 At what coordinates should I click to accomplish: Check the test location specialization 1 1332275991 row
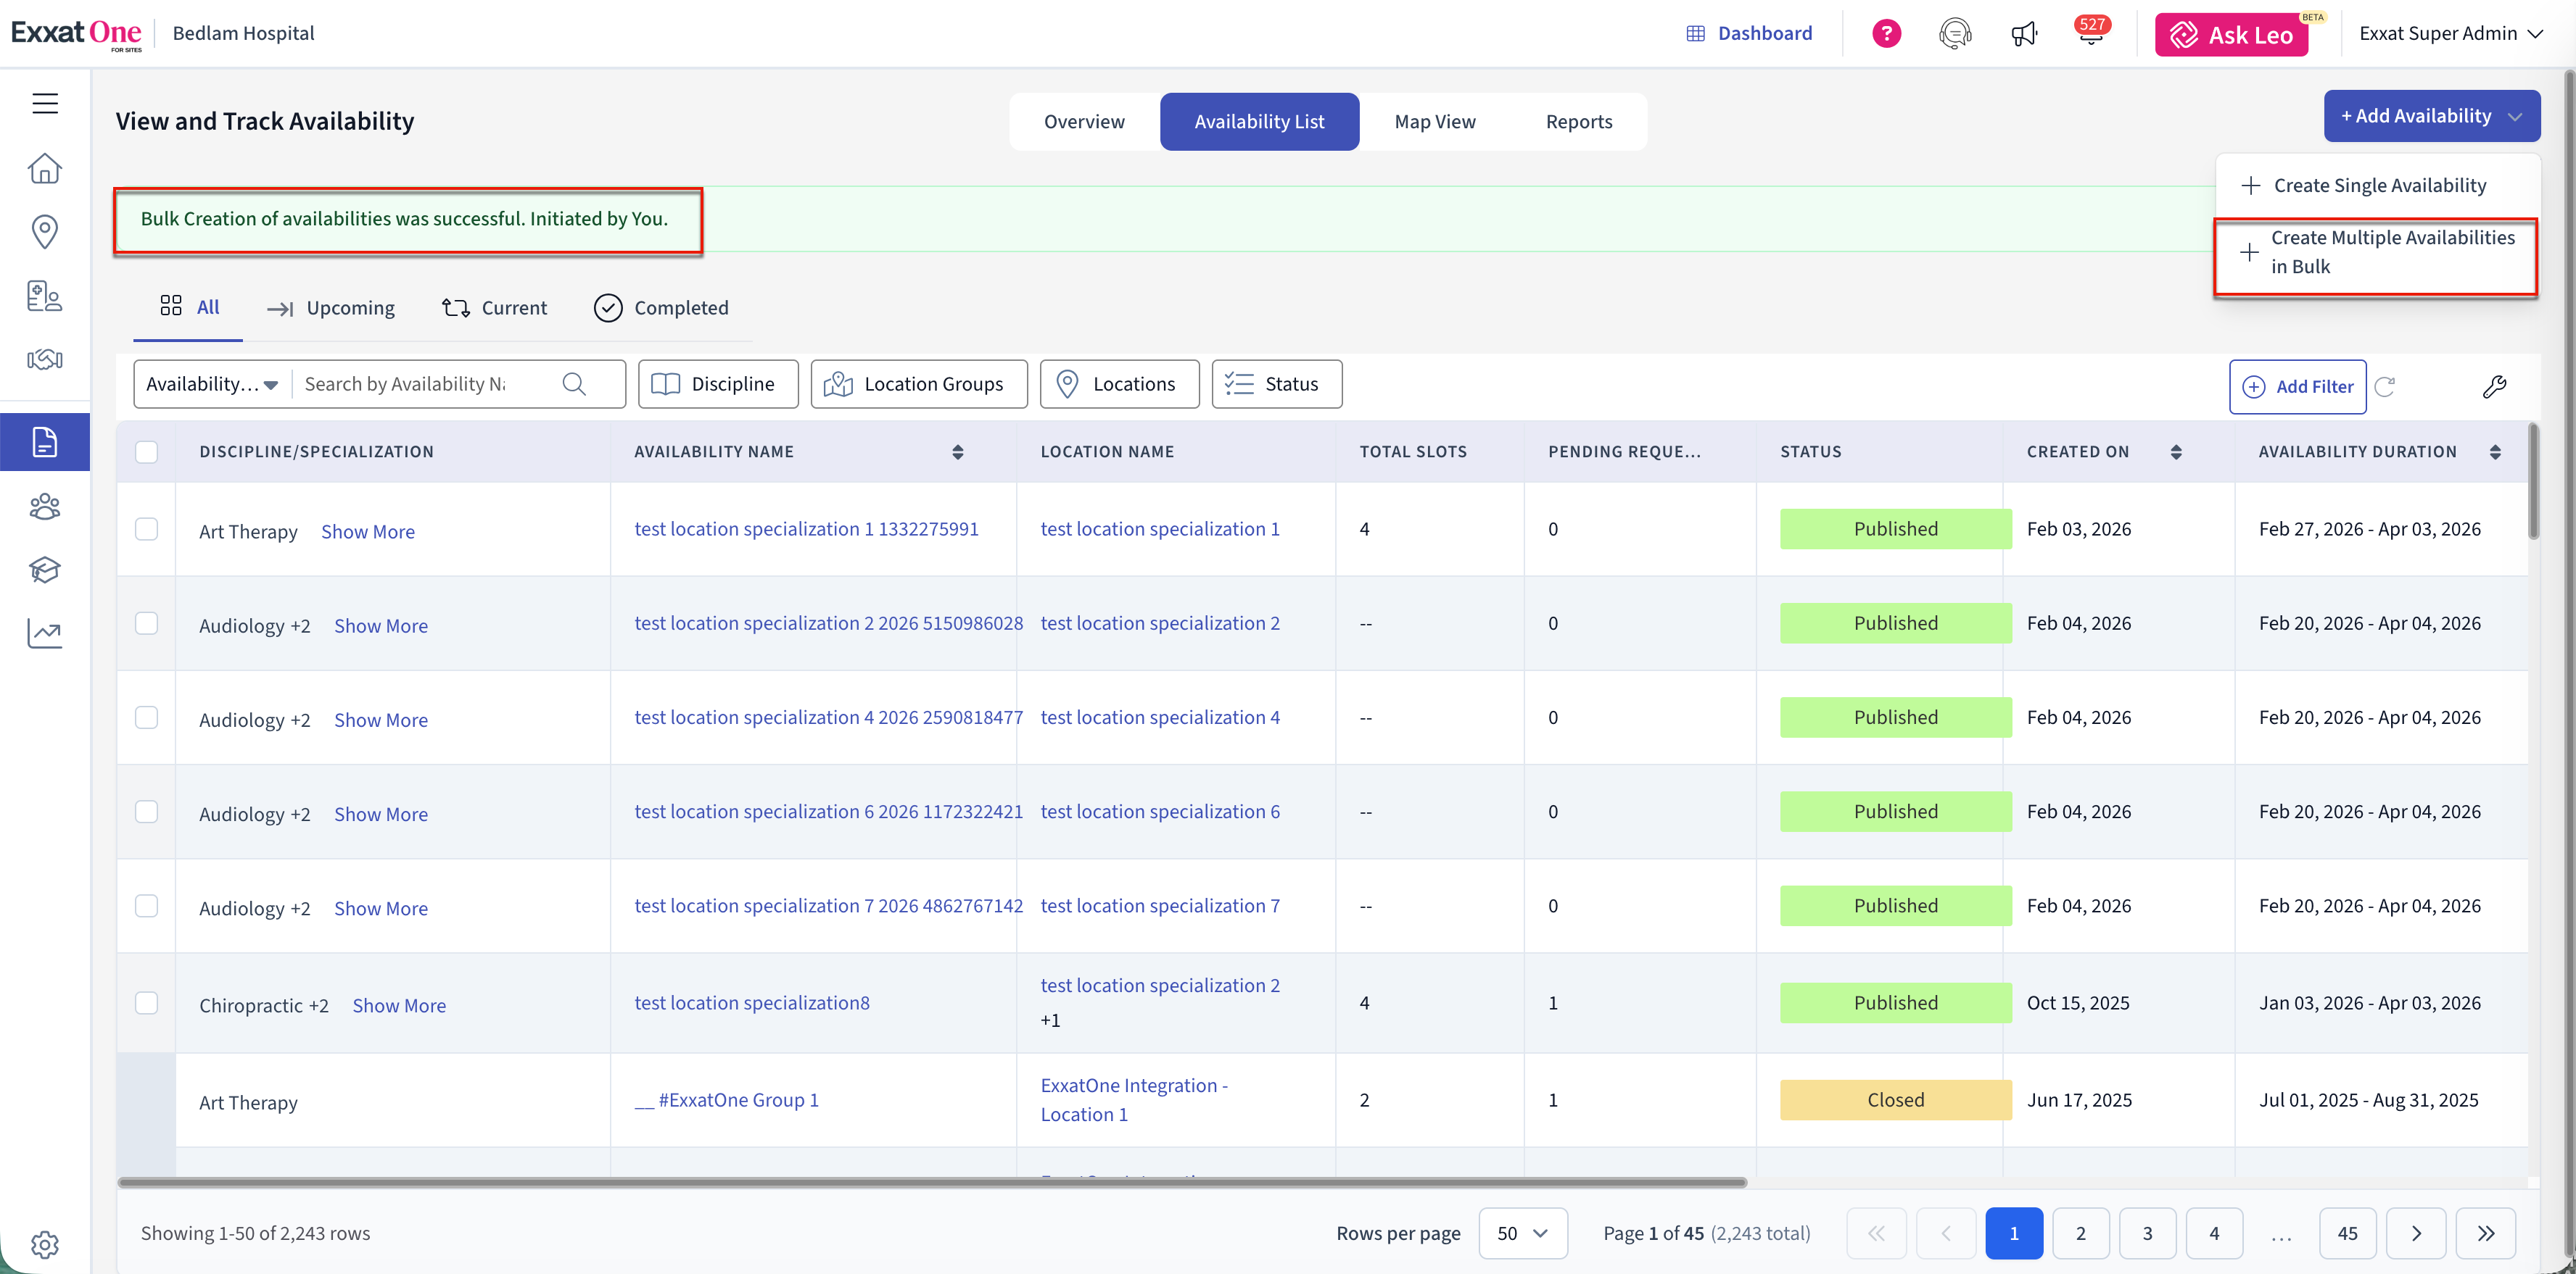147,528
